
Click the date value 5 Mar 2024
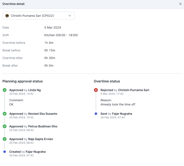[53, 28]
